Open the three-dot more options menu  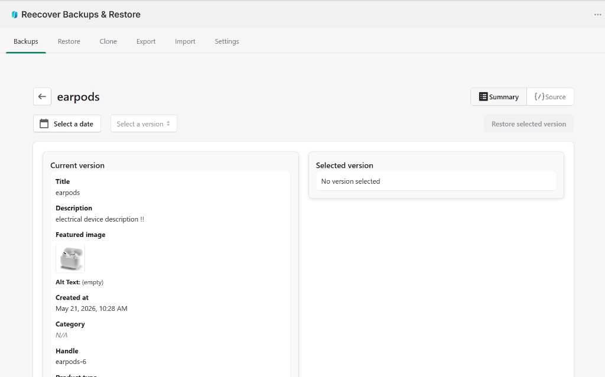(597, 15)
